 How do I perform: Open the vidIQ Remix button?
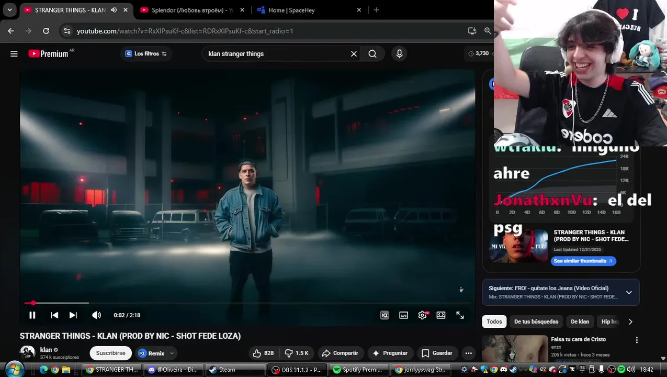152,353
